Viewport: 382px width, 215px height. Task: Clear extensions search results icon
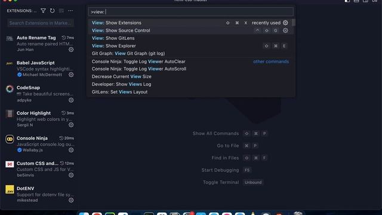coord(61,11)
